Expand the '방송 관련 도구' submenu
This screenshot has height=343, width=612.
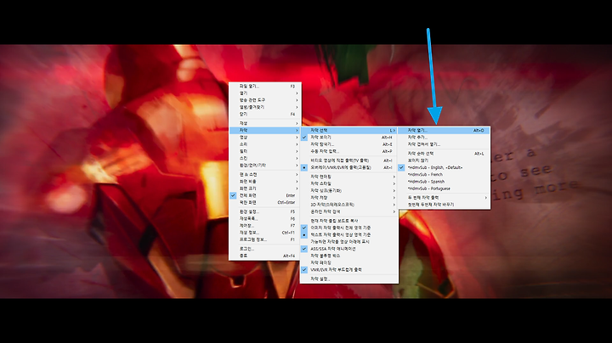pos(264,100)
